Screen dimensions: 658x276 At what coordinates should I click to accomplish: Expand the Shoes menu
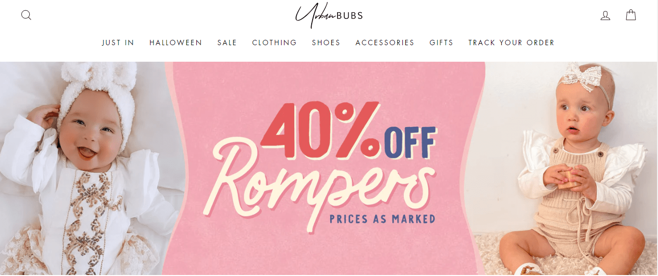coord(326,43)
